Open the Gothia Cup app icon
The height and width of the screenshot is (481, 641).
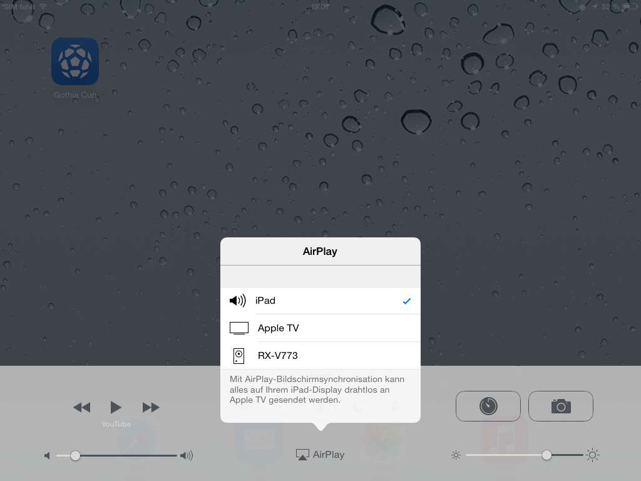pos(75,61)
